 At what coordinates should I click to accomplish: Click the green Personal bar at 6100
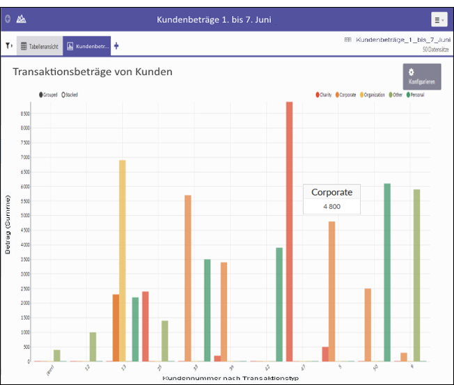click(x=387, y=272)
